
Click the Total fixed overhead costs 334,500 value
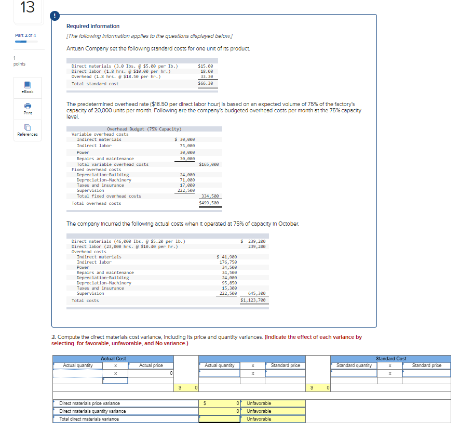click(x=210, y=196)
